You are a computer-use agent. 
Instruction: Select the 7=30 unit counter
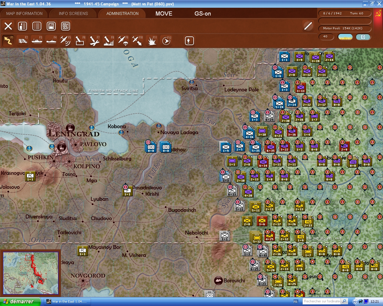point(285,117)
